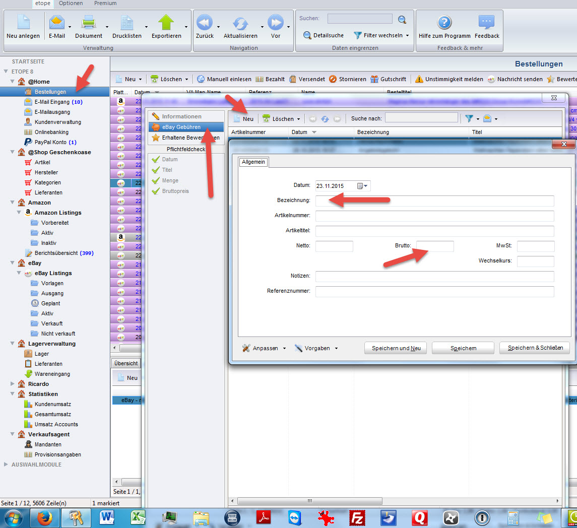577x528 pixels.
Task: Refresh data with Aktualisieren icon
Action: (240, 24)
